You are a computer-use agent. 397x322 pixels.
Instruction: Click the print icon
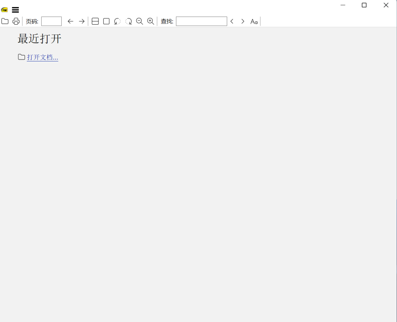[16, 21]
